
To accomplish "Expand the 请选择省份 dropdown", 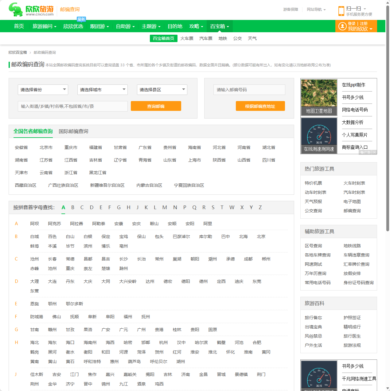I will (43, 89).
